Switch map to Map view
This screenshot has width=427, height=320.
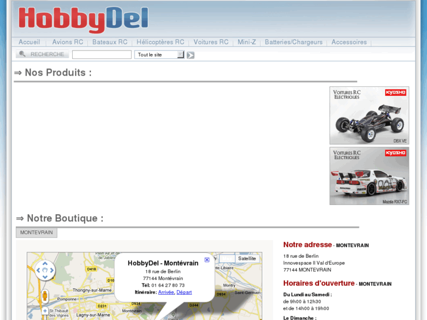(227, 258)
